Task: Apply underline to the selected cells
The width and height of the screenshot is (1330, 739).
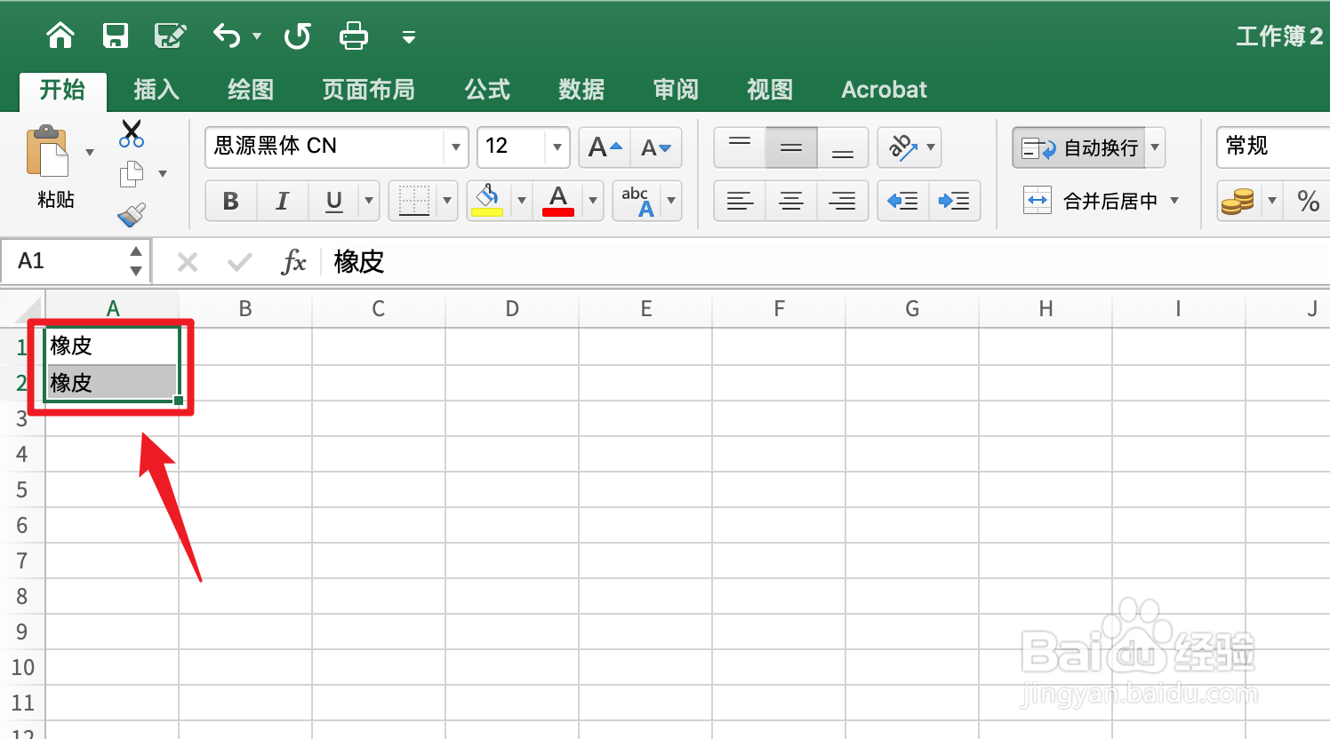Action: [x=332, y=201]
